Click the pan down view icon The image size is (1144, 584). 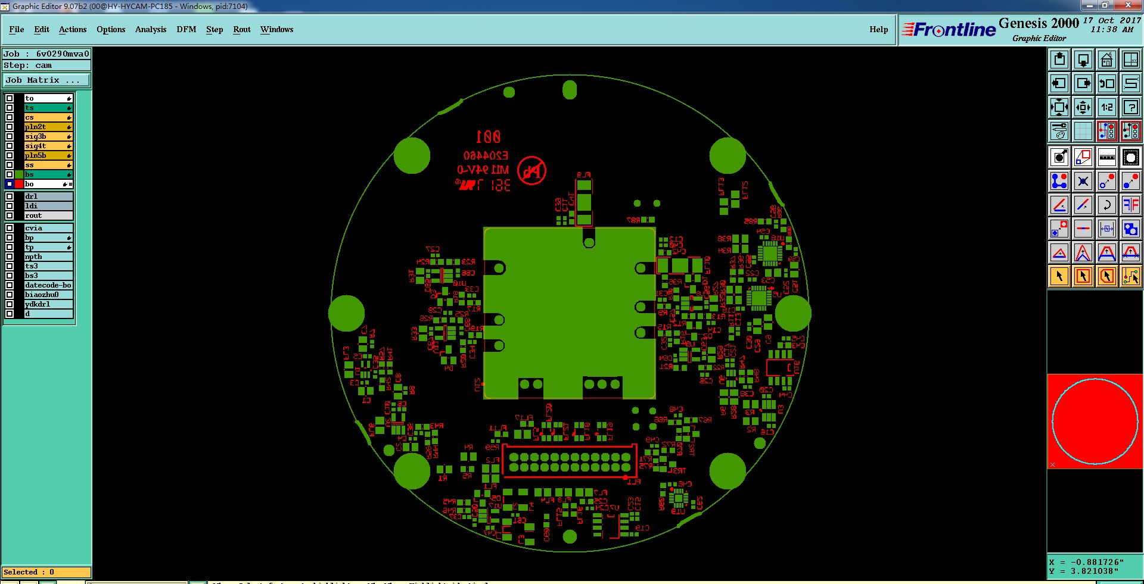[x=1083, y=60]
